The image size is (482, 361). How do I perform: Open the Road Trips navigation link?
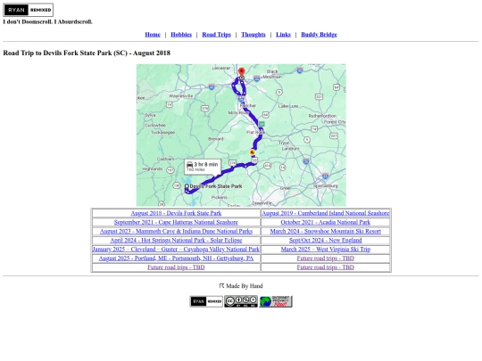click(216, 35)
